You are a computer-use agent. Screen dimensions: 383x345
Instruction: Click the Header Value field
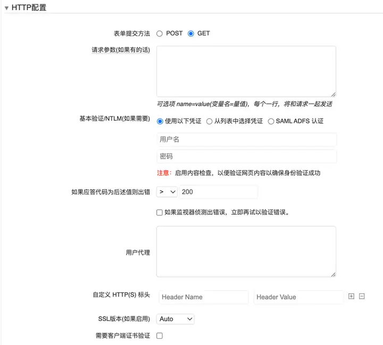(x=298, y=297)
